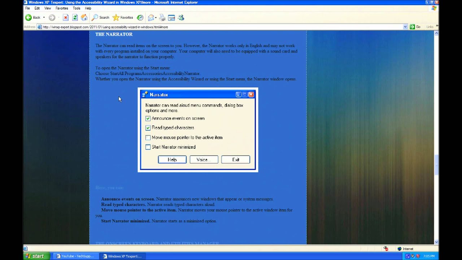Click the Voice button in Narrator

[x=204, y=160]
